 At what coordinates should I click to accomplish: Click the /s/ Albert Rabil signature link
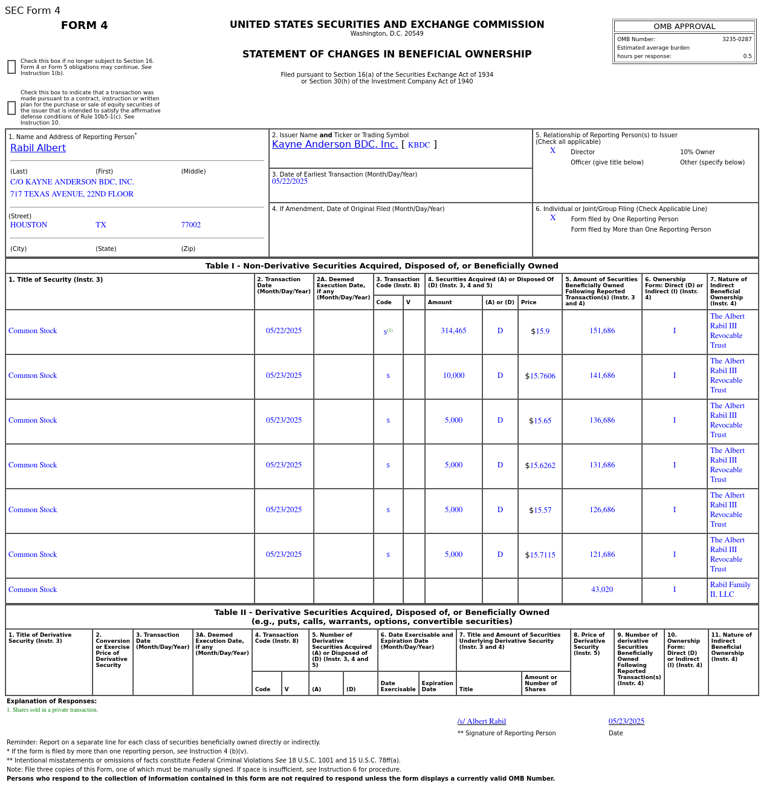(x=482, y=721)
